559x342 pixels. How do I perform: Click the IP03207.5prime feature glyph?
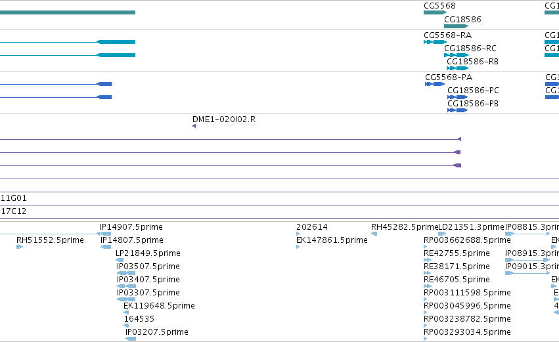coord(131,339)
